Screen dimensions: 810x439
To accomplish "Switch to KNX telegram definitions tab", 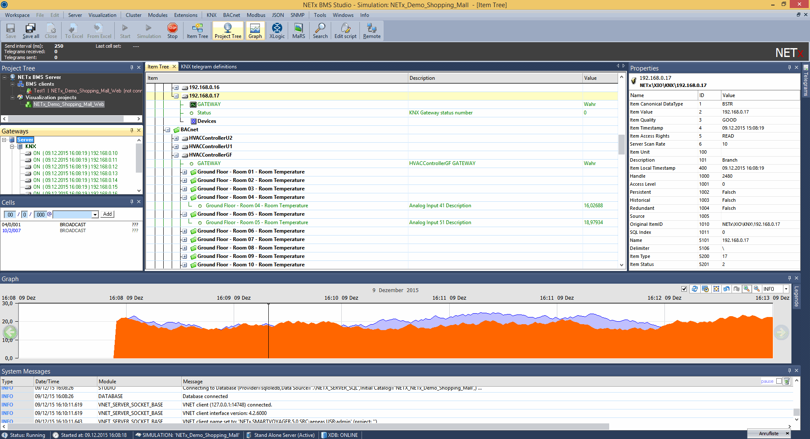I will point(209,67).
